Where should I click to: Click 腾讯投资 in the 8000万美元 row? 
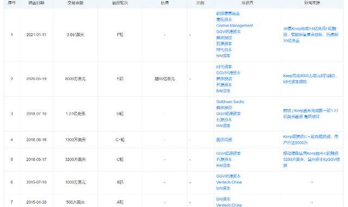click(224, 79)
